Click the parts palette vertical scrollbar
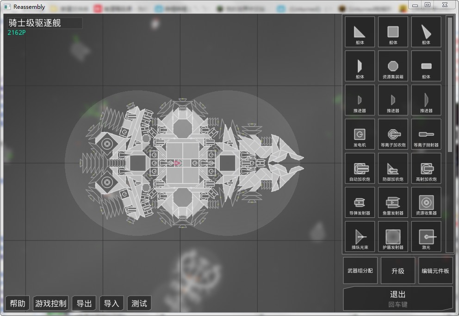 coord(450,83)
